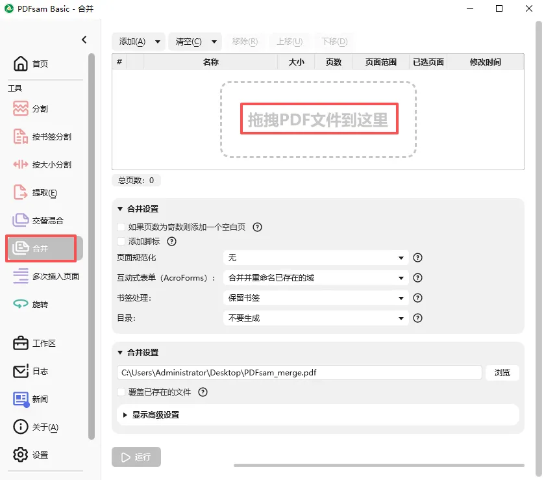Click the output file path field
The width and height of the screenshot is (544, 480).
click(x=299, y=372)
